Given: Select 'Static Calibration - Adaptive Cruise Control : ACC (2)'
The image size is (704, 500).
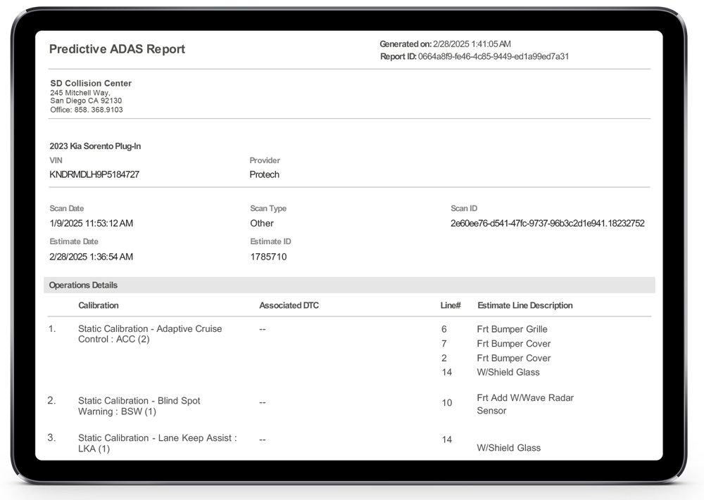Looking at the screenshot, I should click(150, 334).
